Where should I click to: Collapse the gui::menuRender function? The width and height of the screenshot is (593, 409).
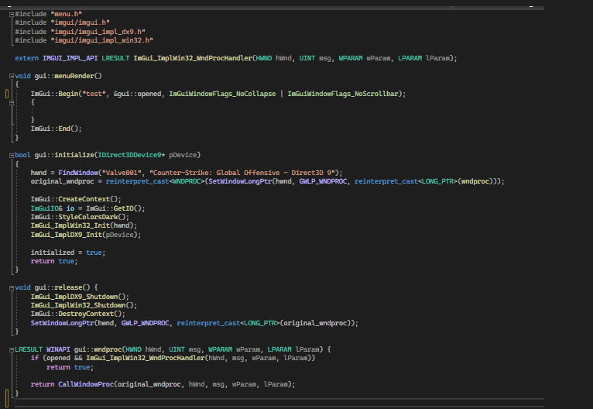point(11,76)
